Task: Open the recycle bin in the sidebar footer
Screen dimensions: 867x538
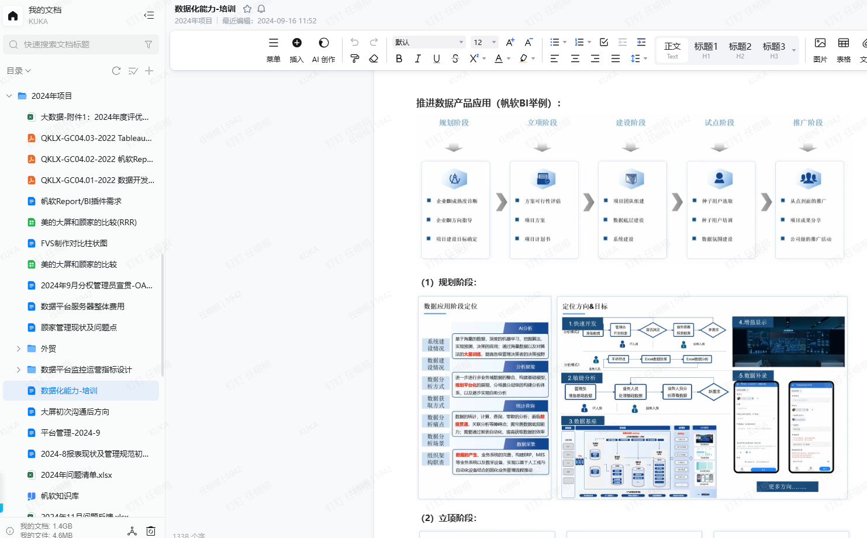Action: [x=151, y=531]
